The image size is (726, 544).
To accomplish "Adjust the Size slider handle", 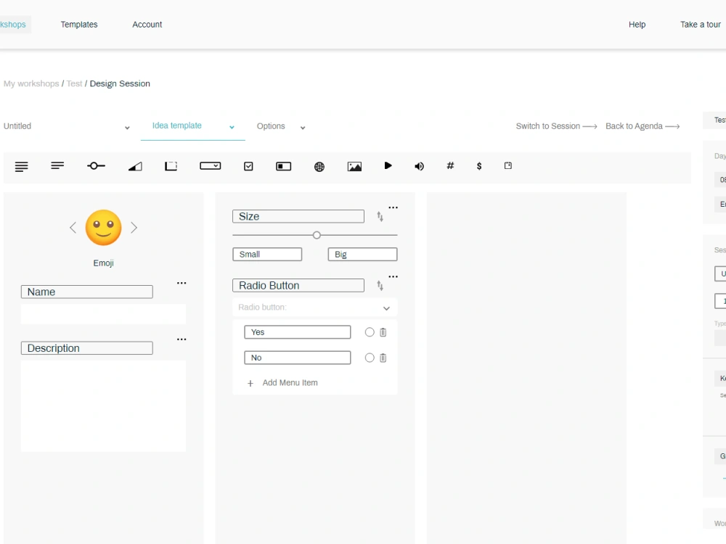I will (317, 235).
